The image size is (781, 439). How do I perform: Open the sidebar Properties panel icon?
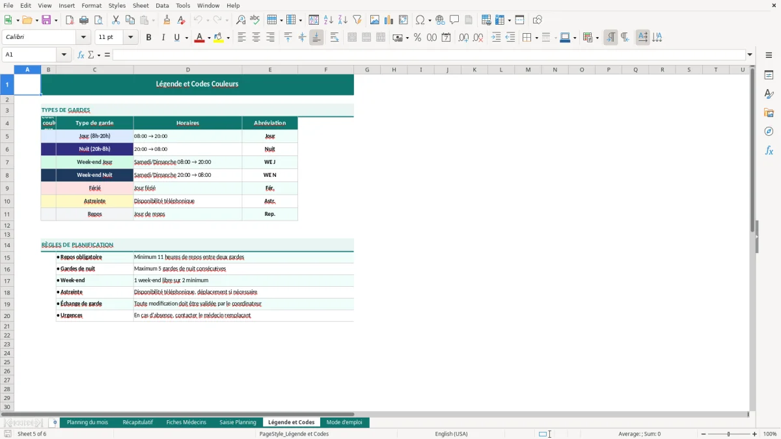[x=769, y=75]
